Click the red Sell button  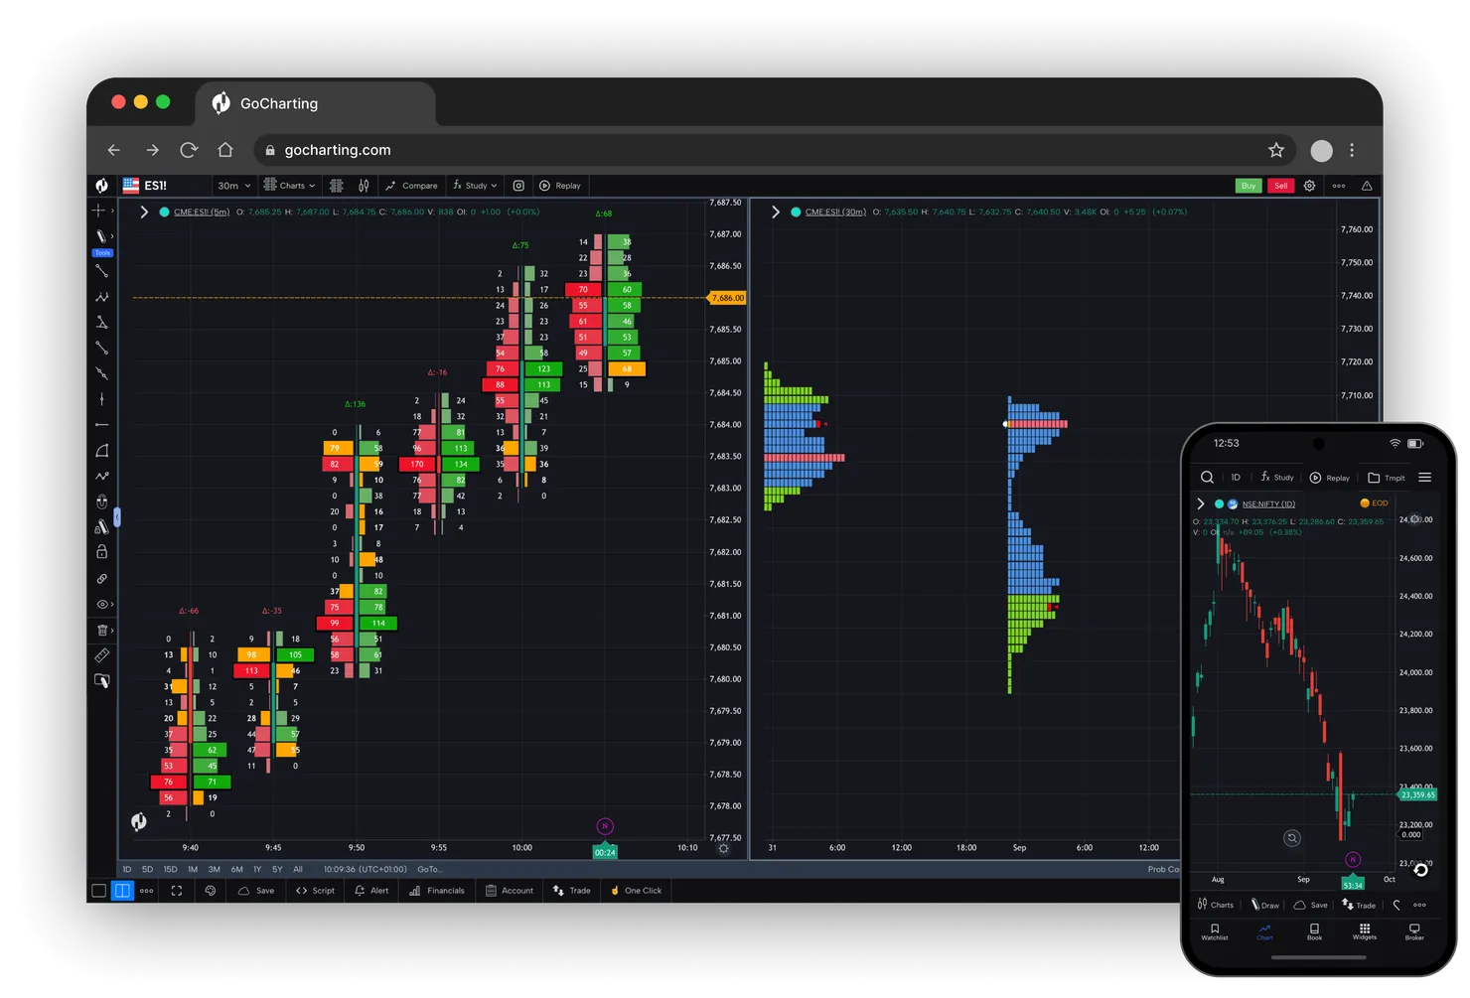coord(1281,186)
